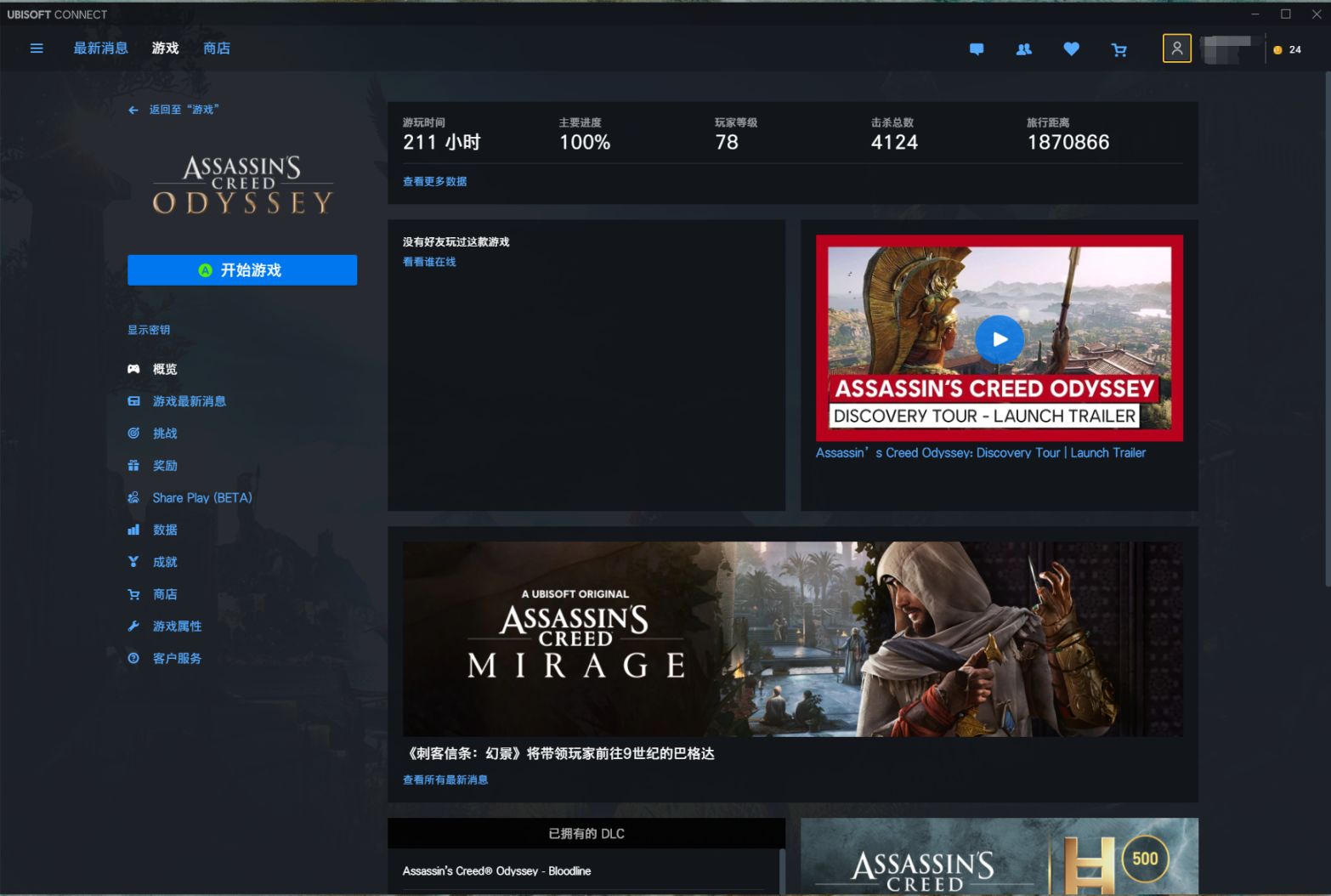Click the 看看谁在线 link
1331x896 pixels.
[429, 262]
